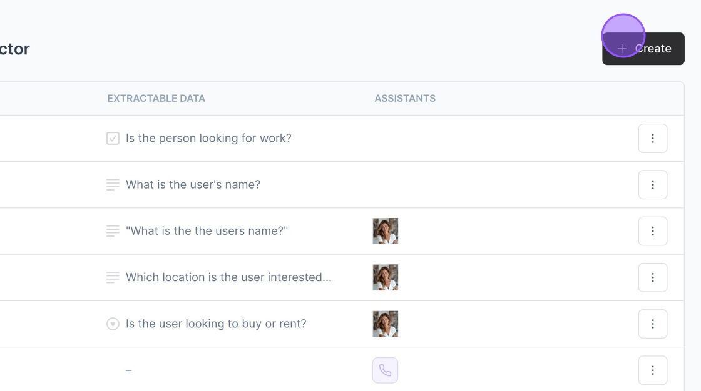Screen dimensions: 701x391
Task: Click assistant avatar in location interest row
Action: tap(385, 277)
